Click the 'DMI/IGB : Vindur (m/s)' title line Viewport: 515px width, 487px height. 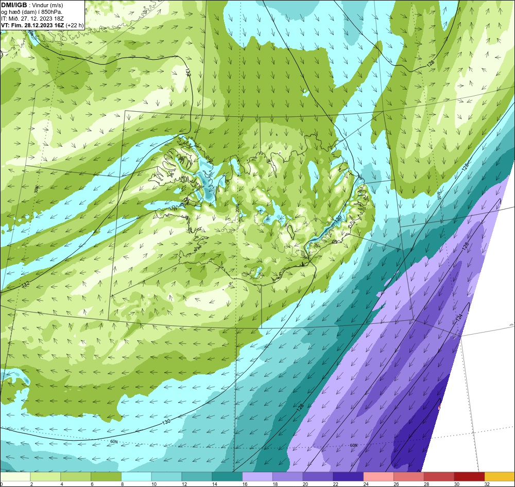coord(32,5)
